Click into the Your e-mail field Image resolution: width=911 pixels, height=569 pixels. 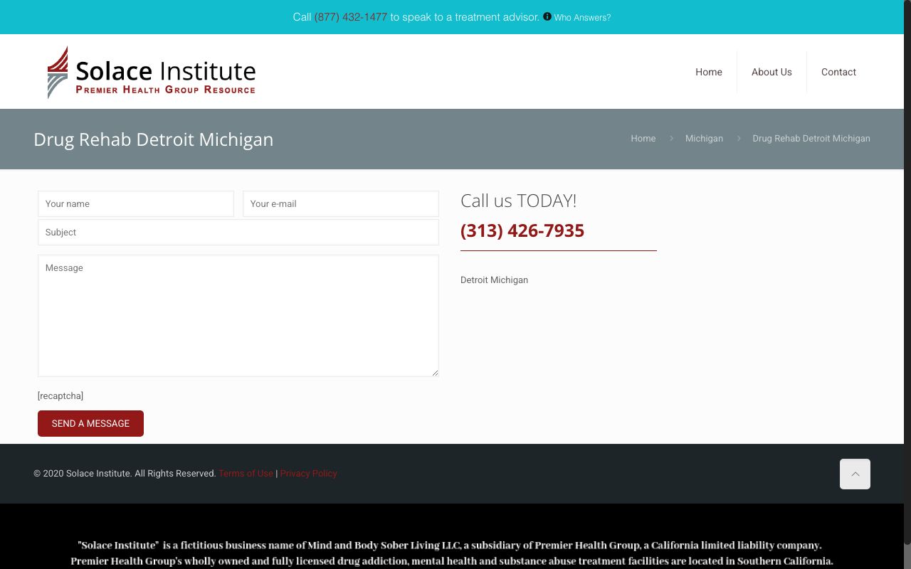[x=340, y=203]
